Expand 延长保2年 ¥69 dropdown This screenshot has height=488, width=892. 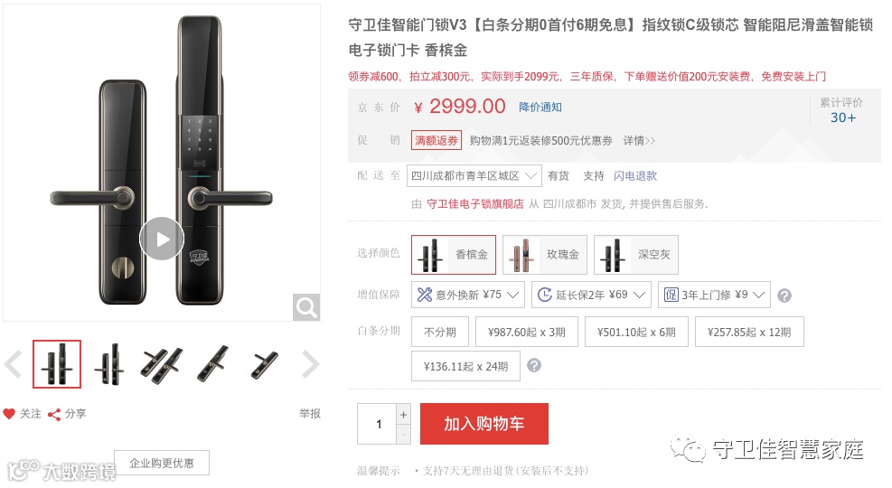click(x=592, y=295)
